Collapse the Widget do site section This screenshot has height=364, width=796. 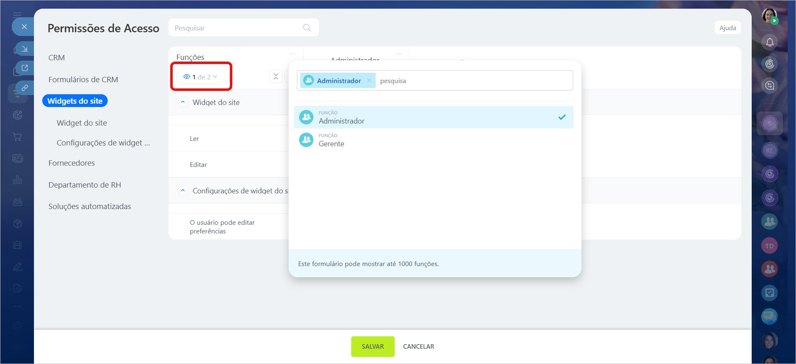[x=183, y=102]
